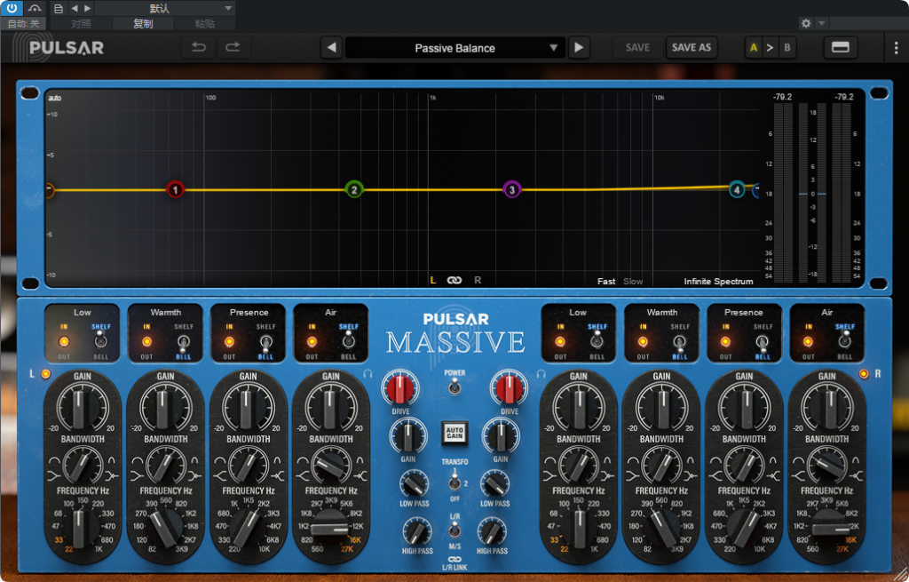Viewport: 909px width, 582px height.
Task: Open the Passive Balance preset dropdown
Action: click(454, 48)
